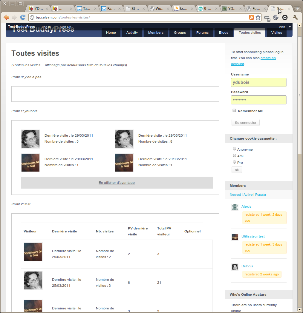The height and width of the screenshot is (313, 303).
Task: Click the browser forward arrow
Action: (x=14, y=17)
